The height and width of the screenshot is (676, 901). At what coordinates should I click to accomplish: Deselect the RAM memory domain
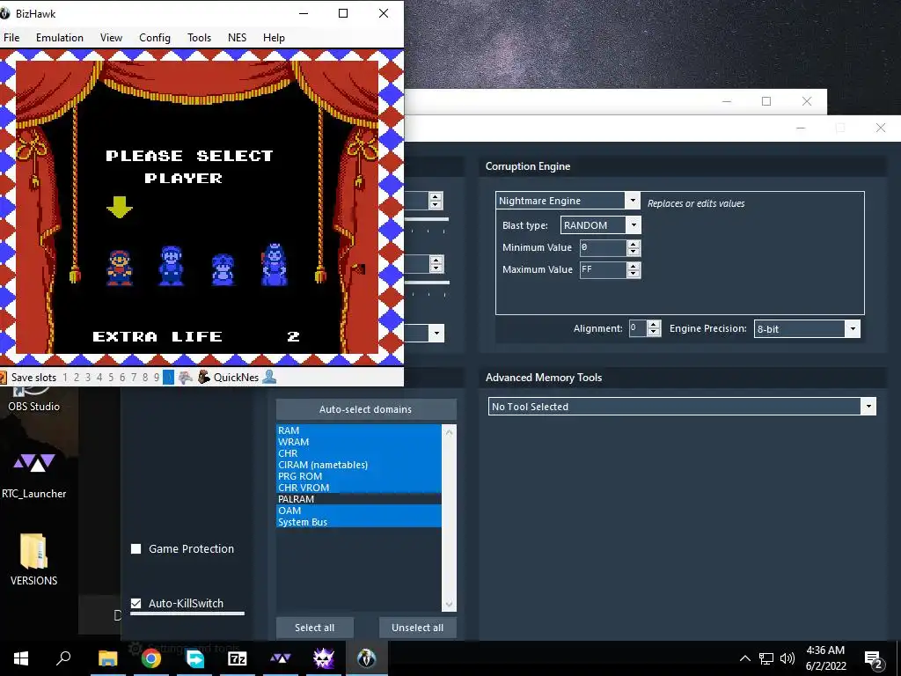(x=359, y=430)
